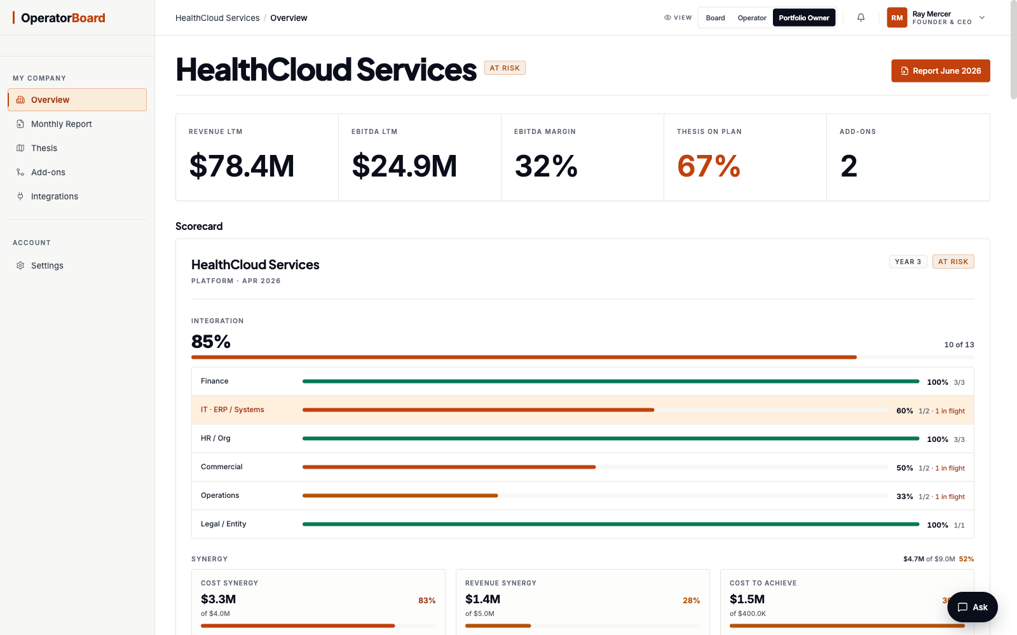This screenshot has height=635, width=1017.
Task: Open the Cost to Achieve card
Action: coord(847,602)
